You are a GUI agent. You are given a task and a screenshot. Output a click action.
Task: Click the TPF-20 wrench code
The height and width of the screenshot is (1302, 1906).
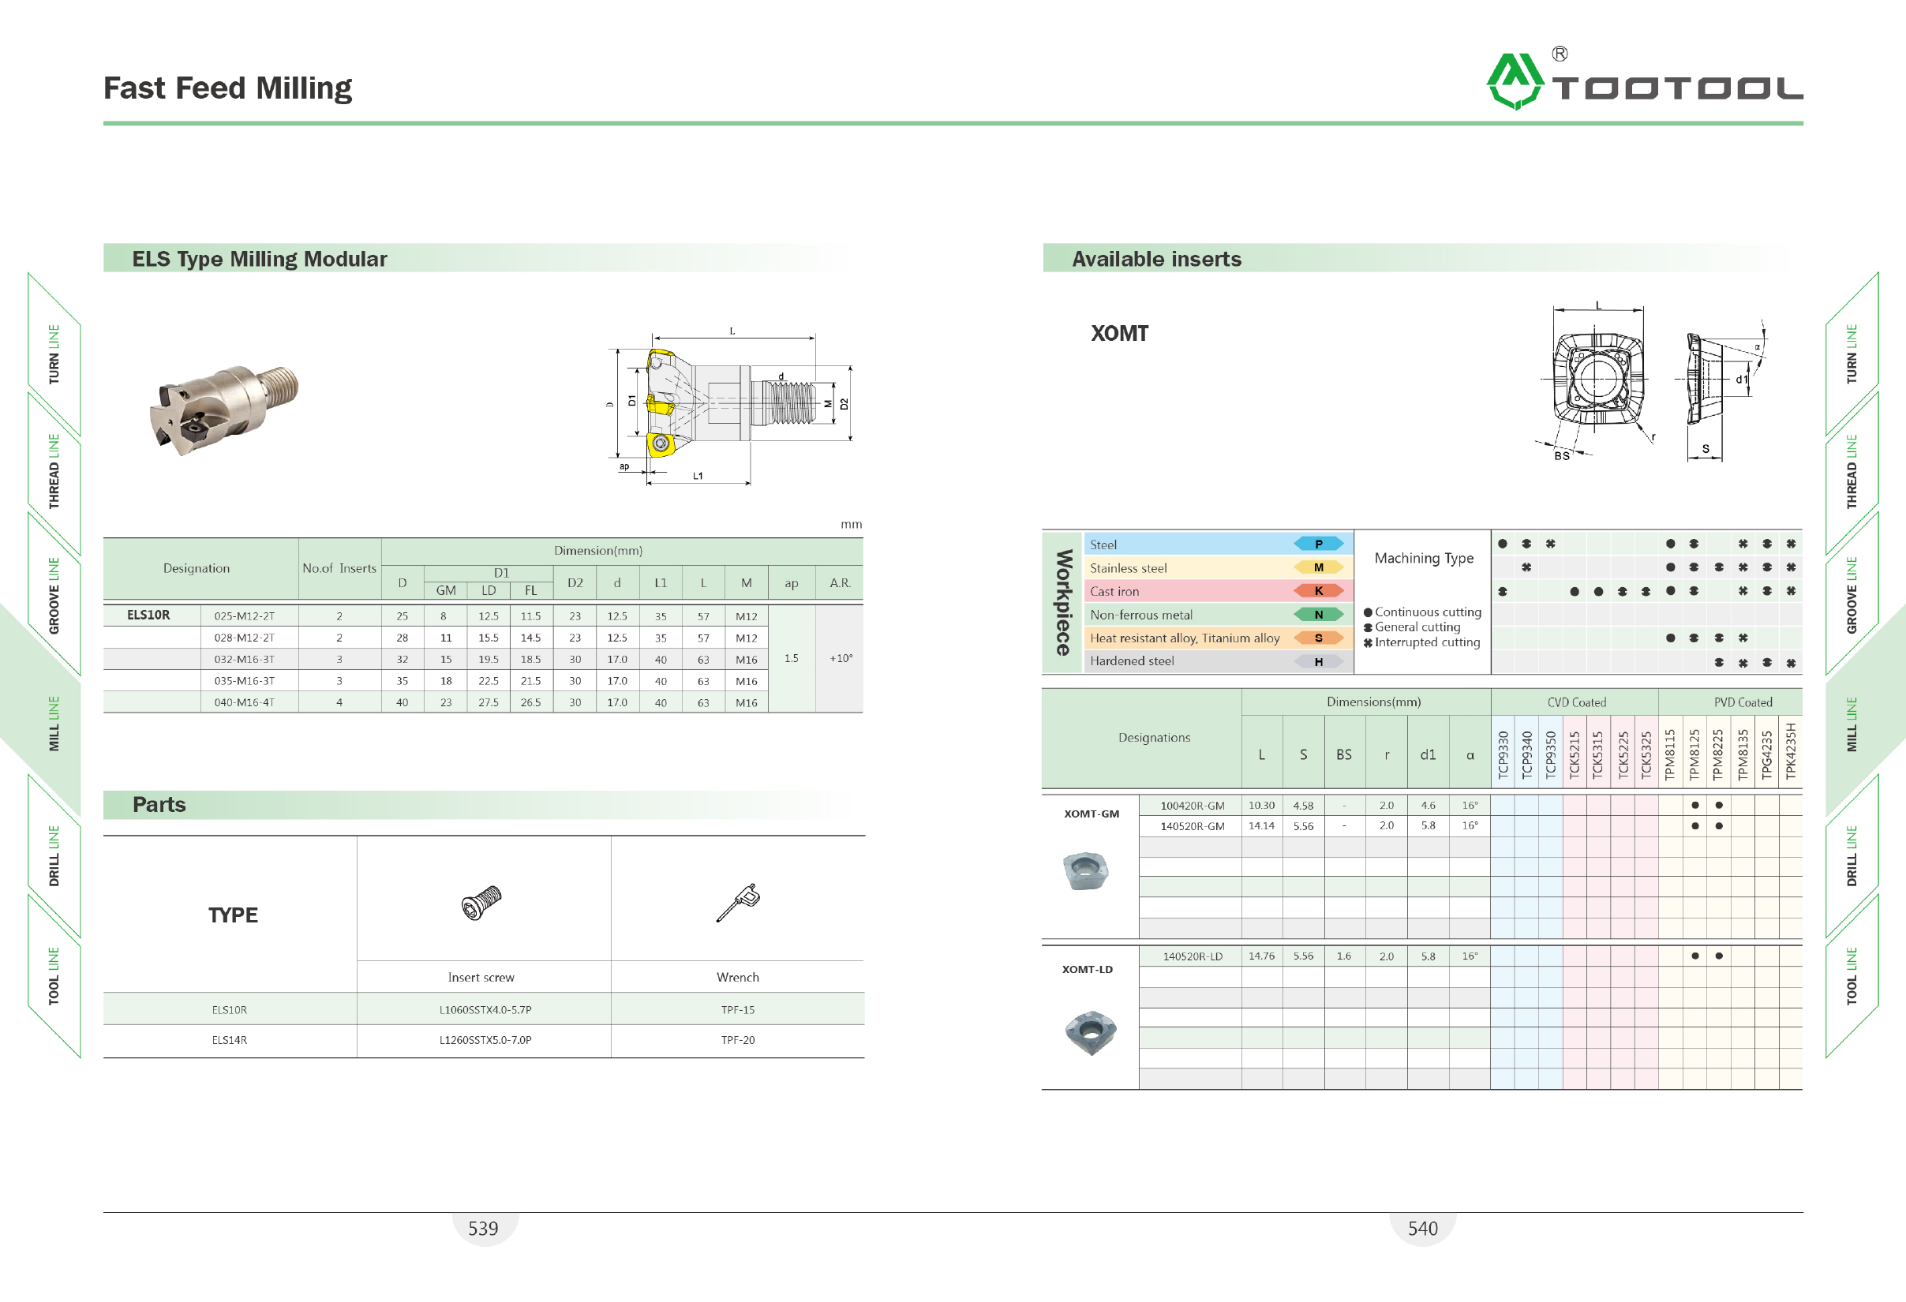coord(738,1040)
